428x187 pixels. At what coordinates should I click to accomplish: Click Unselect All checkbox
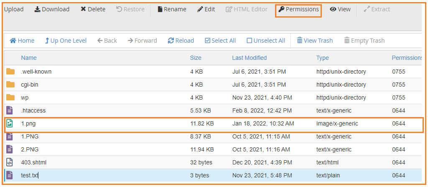tap(249, 41)
